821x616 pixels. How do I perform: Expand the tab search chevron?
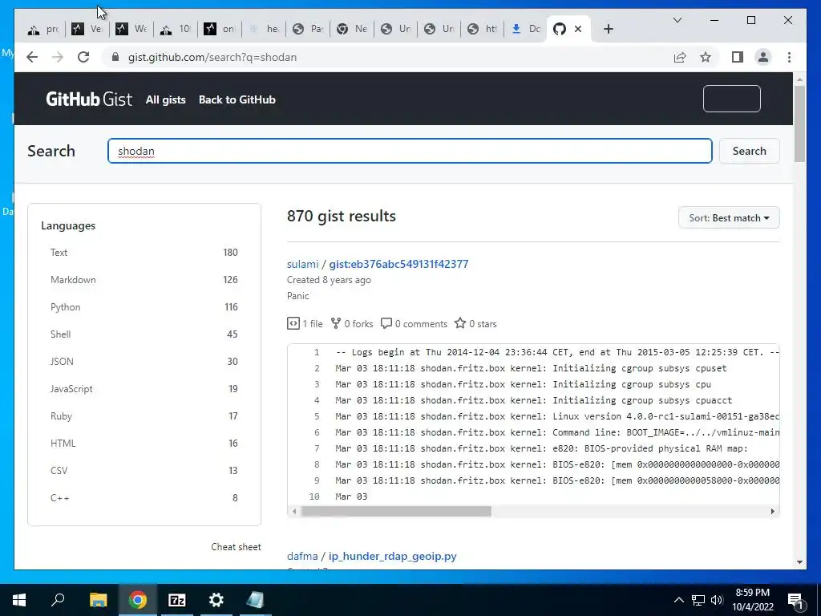[x=677, y=20]
